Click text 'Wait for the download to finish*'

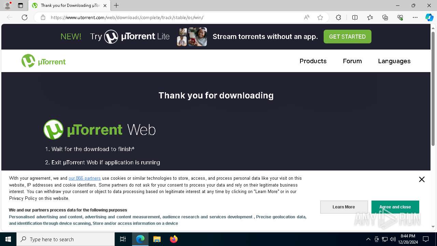coord(93,149)
